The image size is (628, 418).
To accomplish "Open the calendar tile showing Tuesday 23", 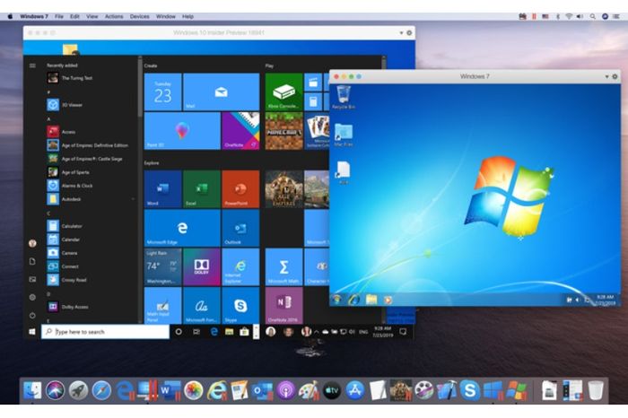I will click(x=162, y=91).
